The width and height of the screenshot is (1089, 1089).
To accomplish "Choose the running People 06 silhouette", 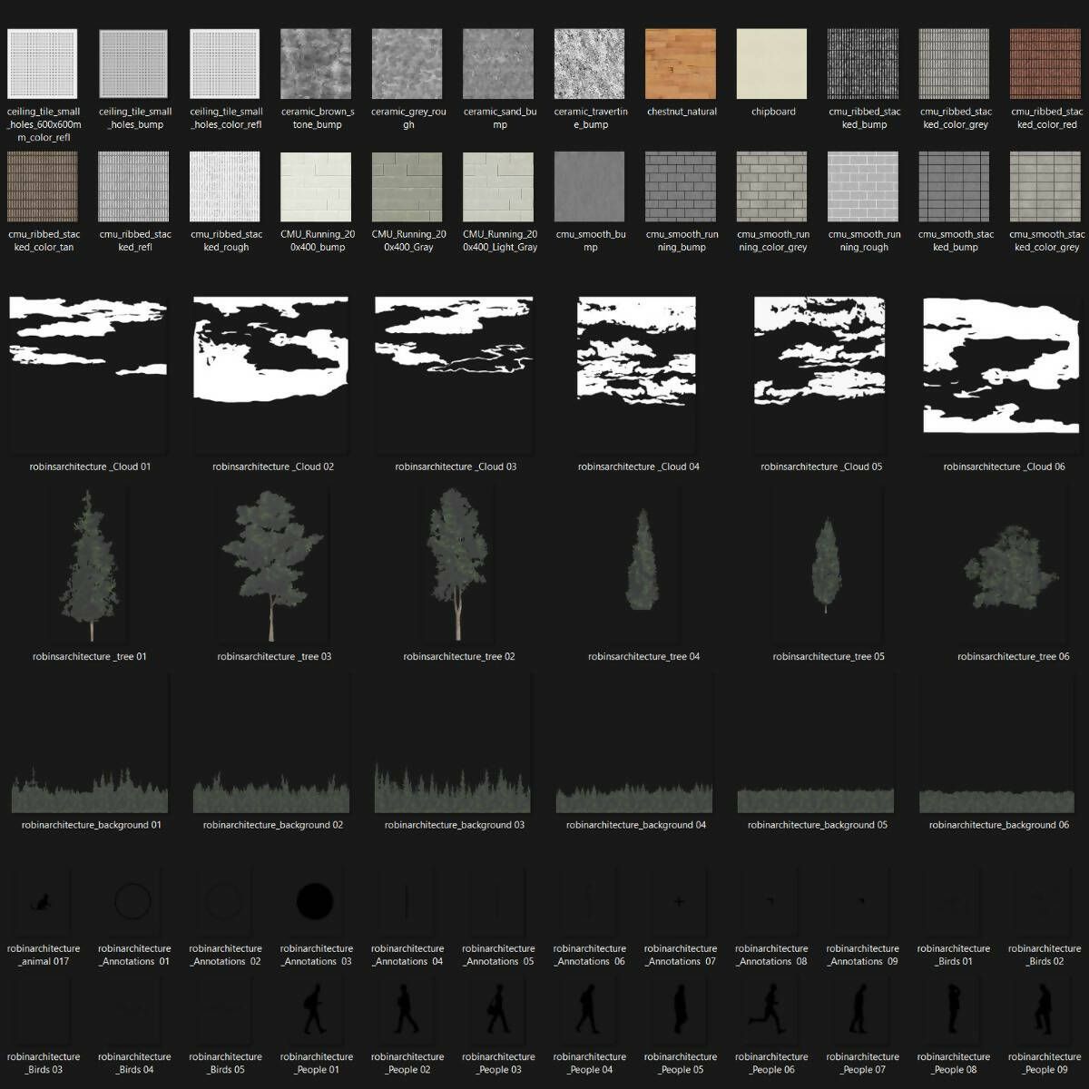I will click(x=770, y=1009).
